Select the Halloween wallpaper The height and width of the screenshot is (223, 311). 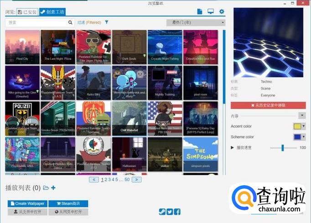pyautogui.click(x=130, y=154)
